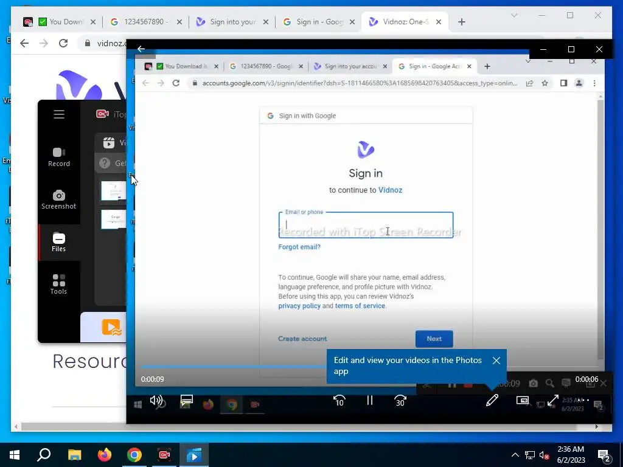623x467 pixels.
Task: Go forward in the Chrome browser
Action: (44, 43)
